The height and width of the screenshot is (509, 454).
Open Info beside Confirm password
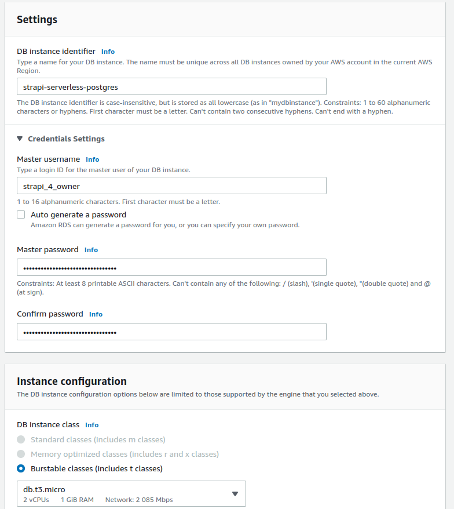coord(96,314)
